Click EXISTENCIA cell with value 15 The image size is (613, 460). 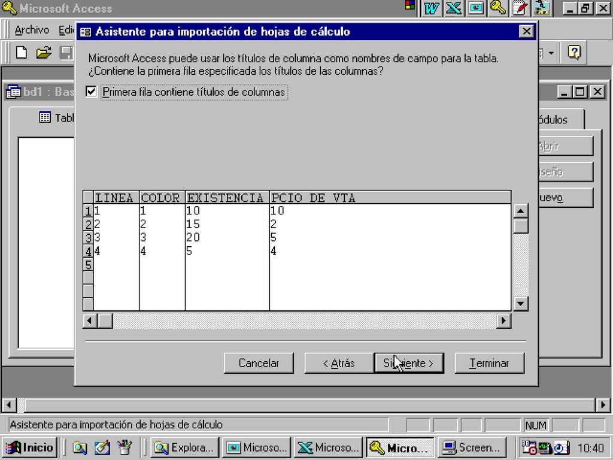227,224
